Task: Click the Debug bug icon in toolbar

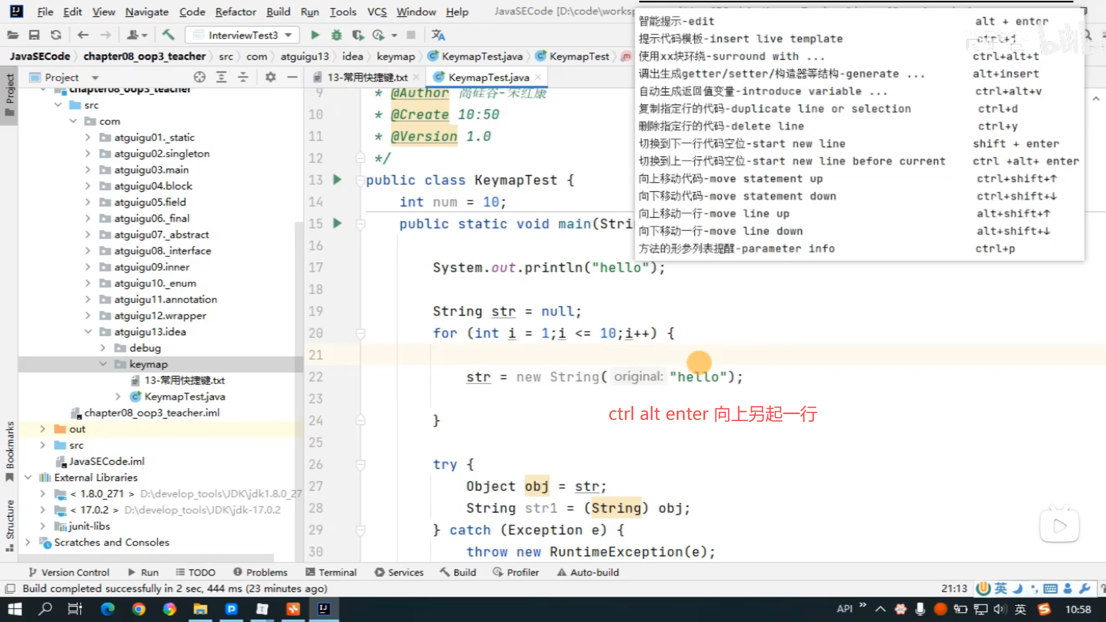Action: [336, 35]
